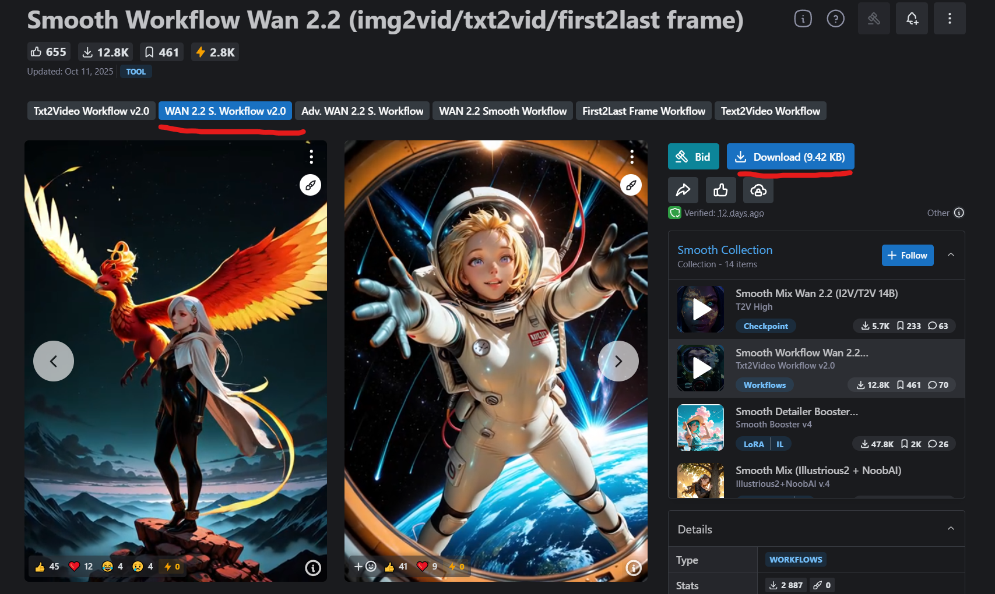Open the Text2Video Workflow version tab
Screen dimensions: 995x594
(771, 111)
